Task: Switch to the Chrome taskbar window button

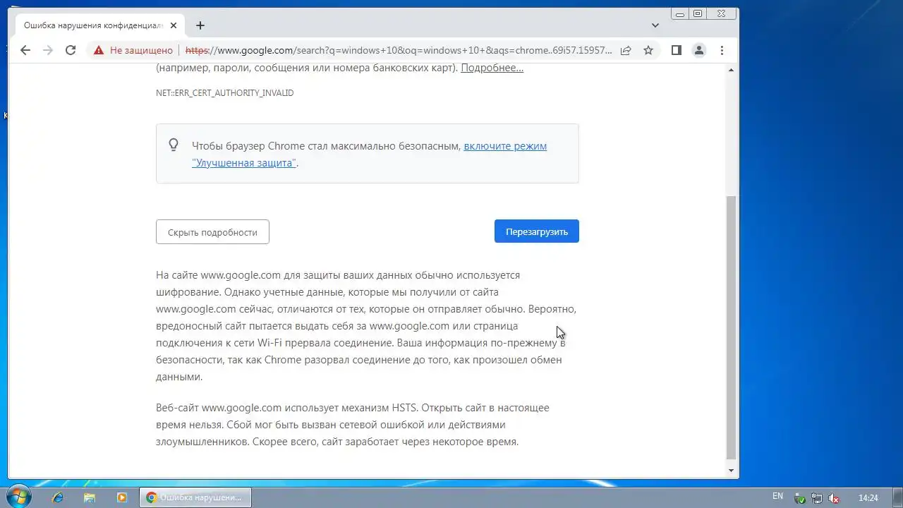Action: point(195,497)
